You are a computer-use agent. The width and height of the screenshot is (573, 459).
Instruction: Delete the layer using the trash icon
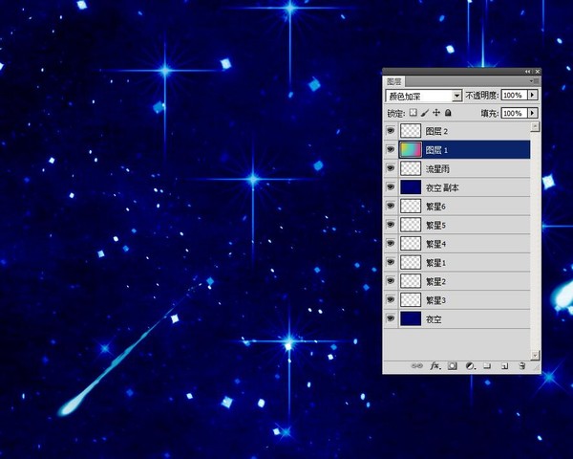pos(522,365)
